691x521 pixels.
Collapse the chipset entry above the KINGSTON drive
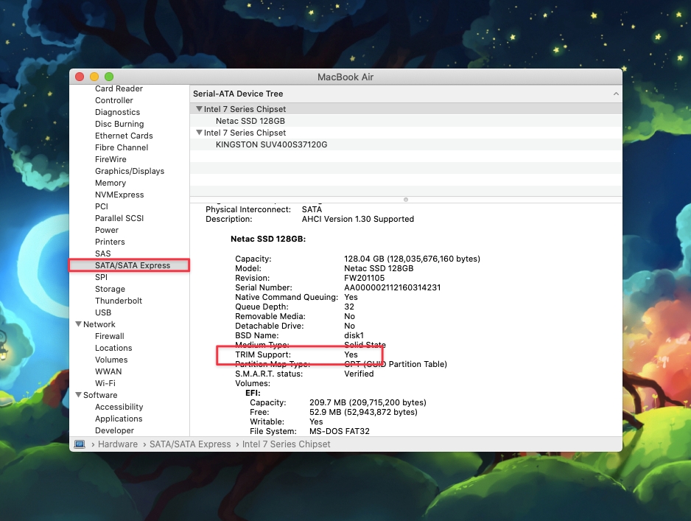199,133
